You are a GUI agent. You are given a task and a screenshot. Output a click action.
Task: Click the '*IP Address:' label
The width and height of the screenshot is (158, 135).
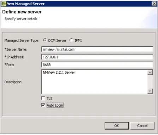(14, 57)
